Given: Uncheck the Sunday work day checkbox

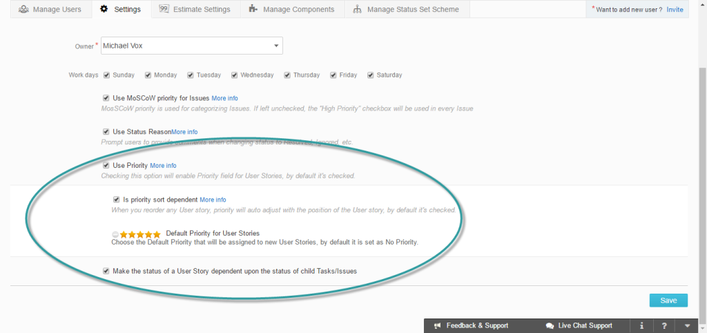Looking at the screenshot, I should [x=106, y=75].
